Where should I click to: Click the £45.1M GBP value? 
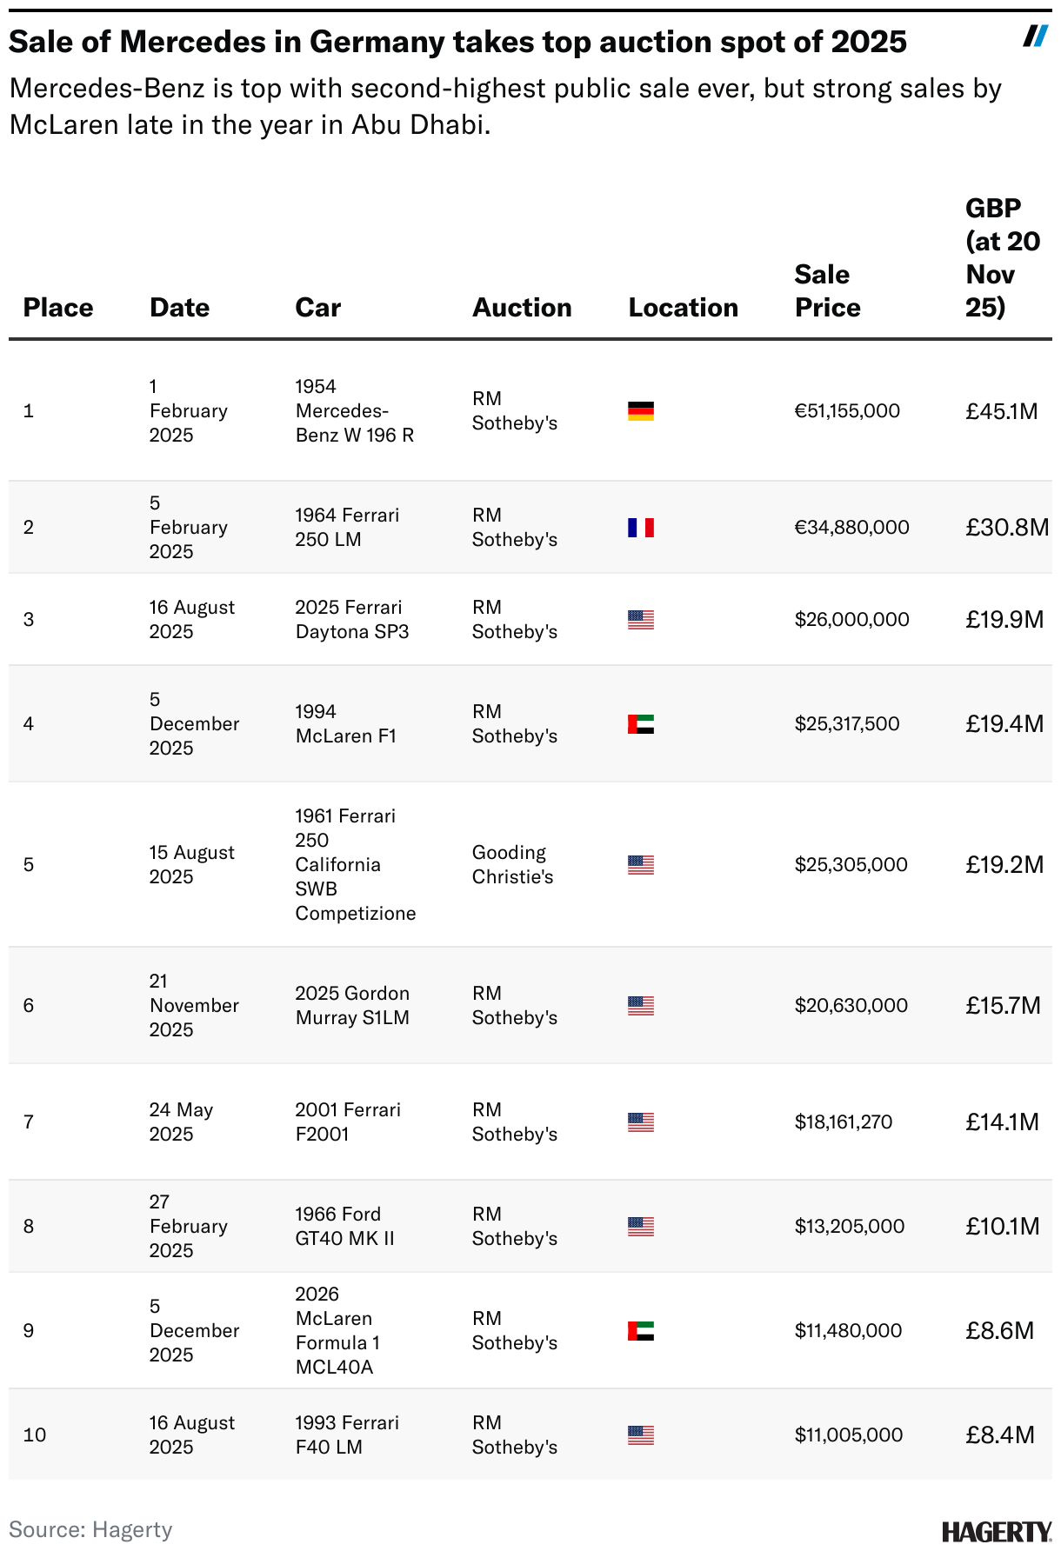pyautogui.click(x=1002, y=411)
